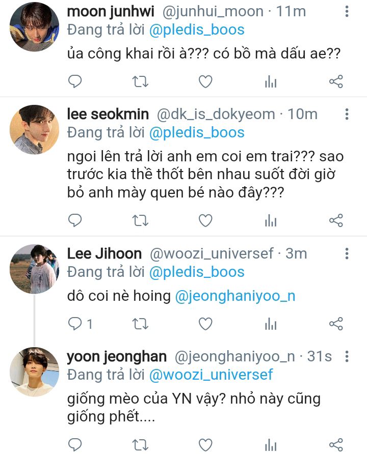View analytics for Lee Jihoon's tweet
This screenshot has width=367, height=454.
(x=271, y=324)
